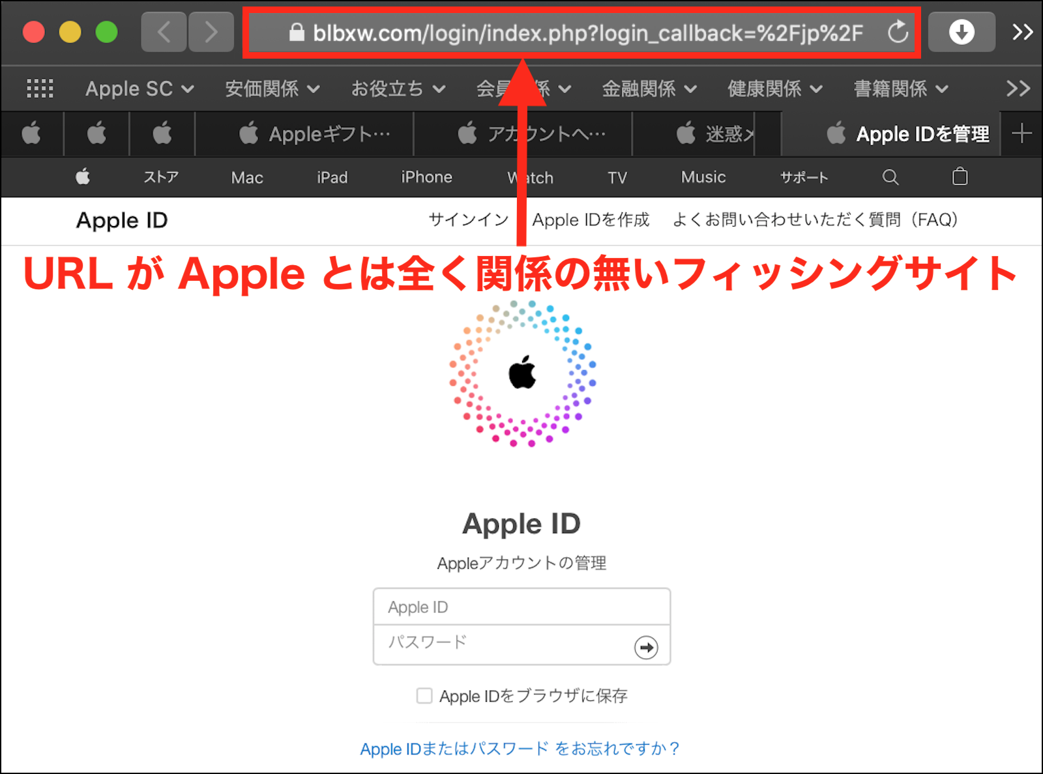Switch to the アカウントへ… tab
The height and width of the screenshot is (774, 1043).
523,134
